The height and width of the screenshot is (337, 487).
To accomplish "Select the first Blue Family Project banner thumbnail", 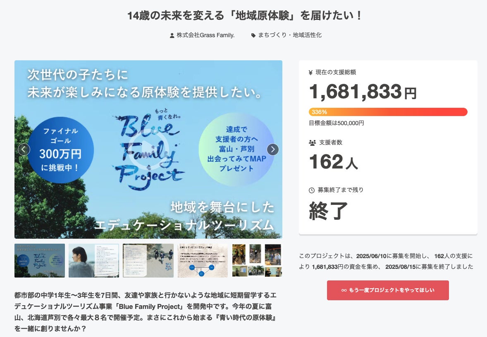I will click(40, 260).
